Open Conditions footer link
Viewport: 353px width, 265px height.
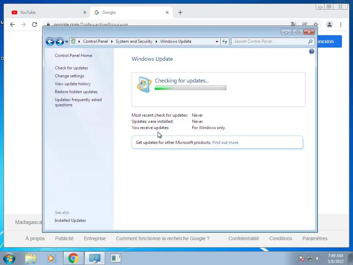tap(281, 238)
